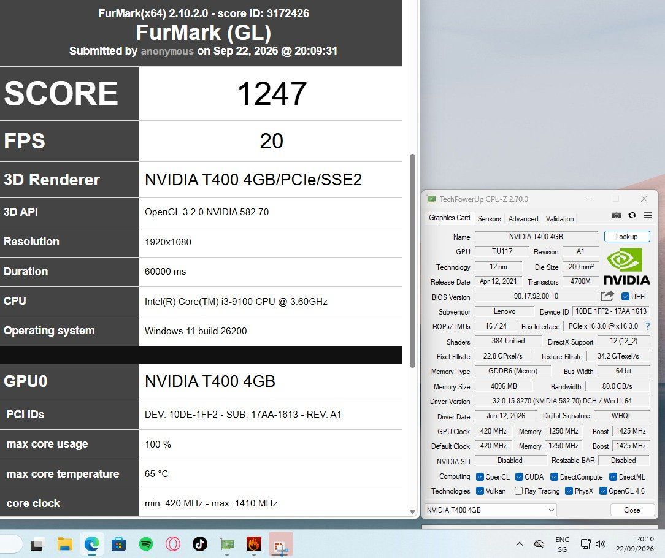The width and height of the screenshot is (665, 558).
Task: Click the core clock min-max value
Action: click(211, 503)
